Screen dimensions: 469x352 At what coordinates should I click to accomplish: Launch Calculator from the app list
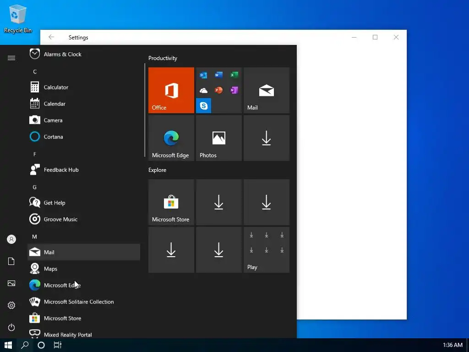pos(84,87)
